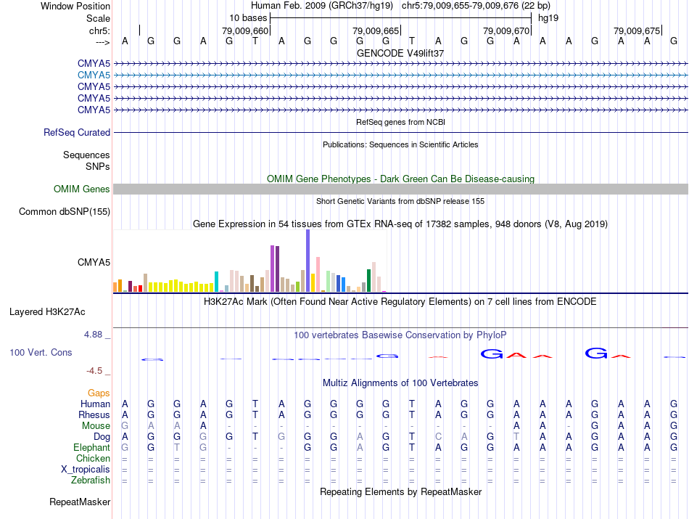Click the Layered H3K27Ac track label
Viewport: 689px width, 519px height.
[x=47, y=312]
